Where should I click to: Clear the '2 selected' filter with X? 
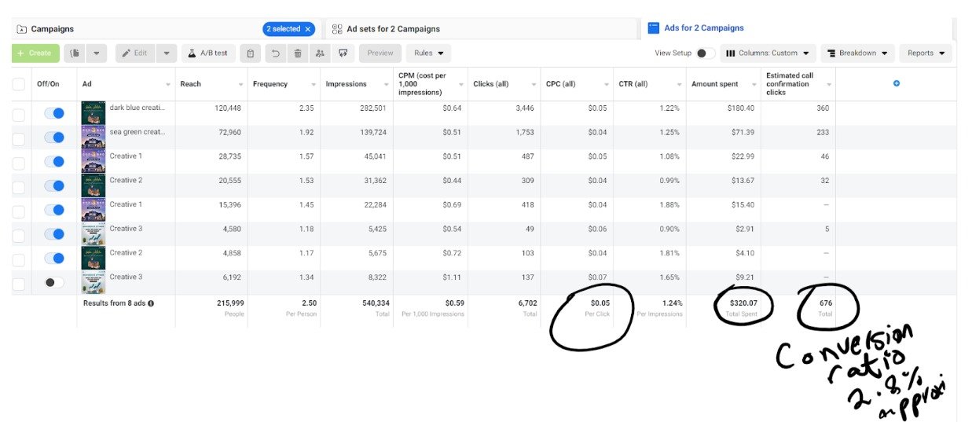(308, 29)
